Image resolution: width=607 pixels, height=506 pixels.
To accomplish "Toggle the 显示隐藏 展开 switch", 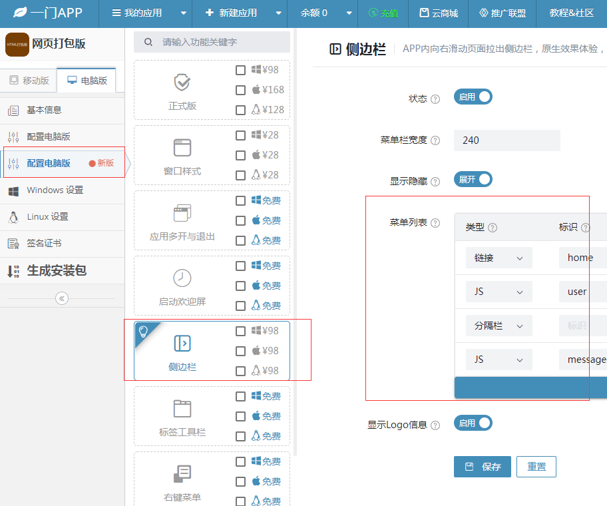I will [473, 179].
